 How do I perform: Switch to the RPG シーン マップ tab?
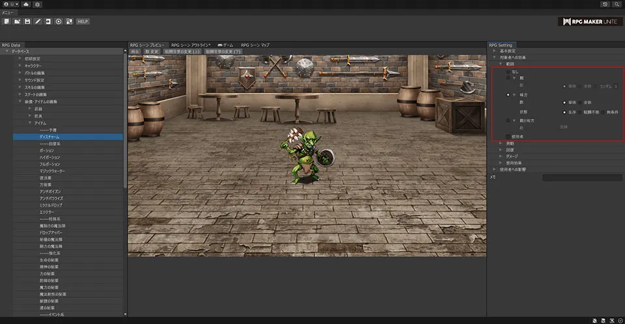255,44
